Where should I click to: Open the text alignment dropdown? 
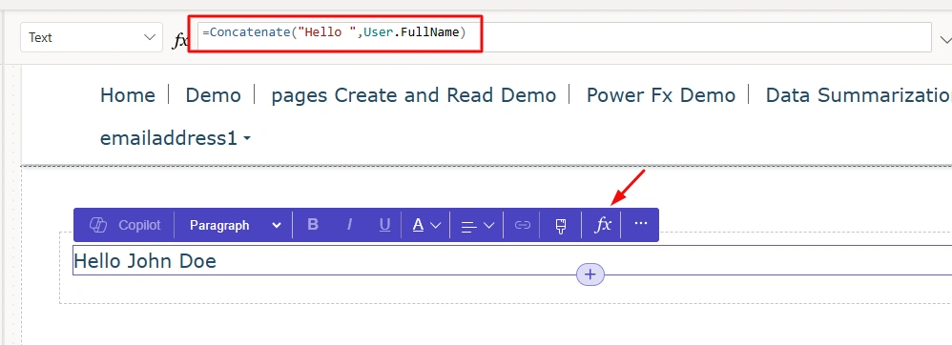pyautogui.click(x=477, y=226)
